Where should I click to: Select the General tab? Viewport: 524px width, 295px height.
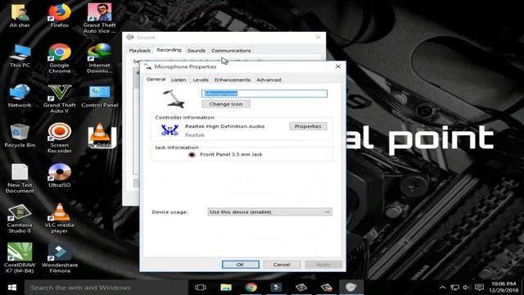click(156, 79)
